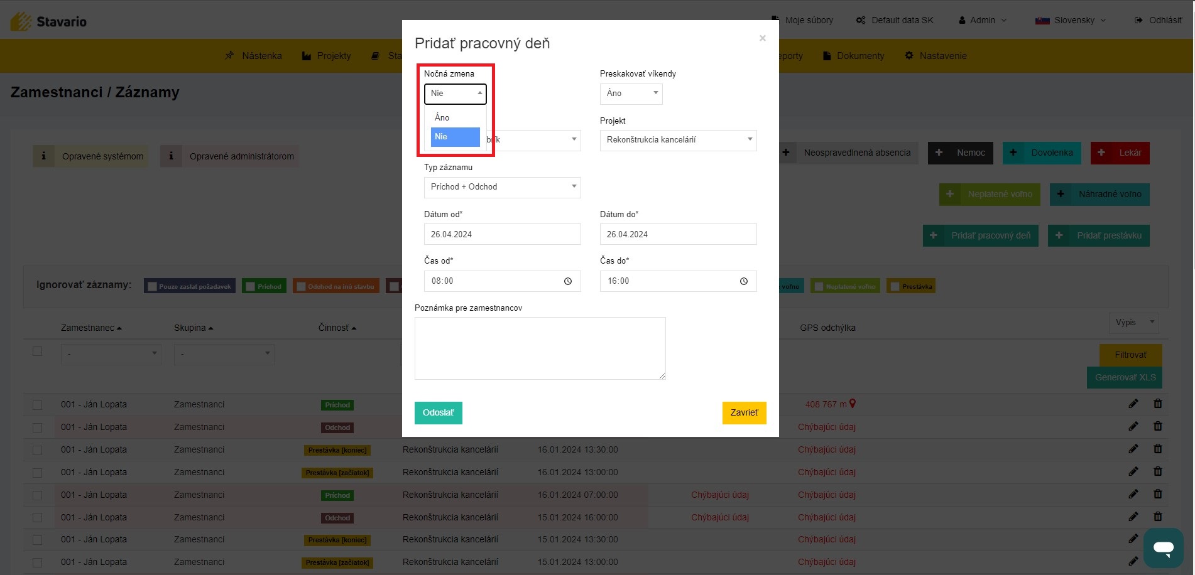The height and width of the screenshot is (575, 1195).
Task: Click the Stavario logo
Action: point(48,21)
